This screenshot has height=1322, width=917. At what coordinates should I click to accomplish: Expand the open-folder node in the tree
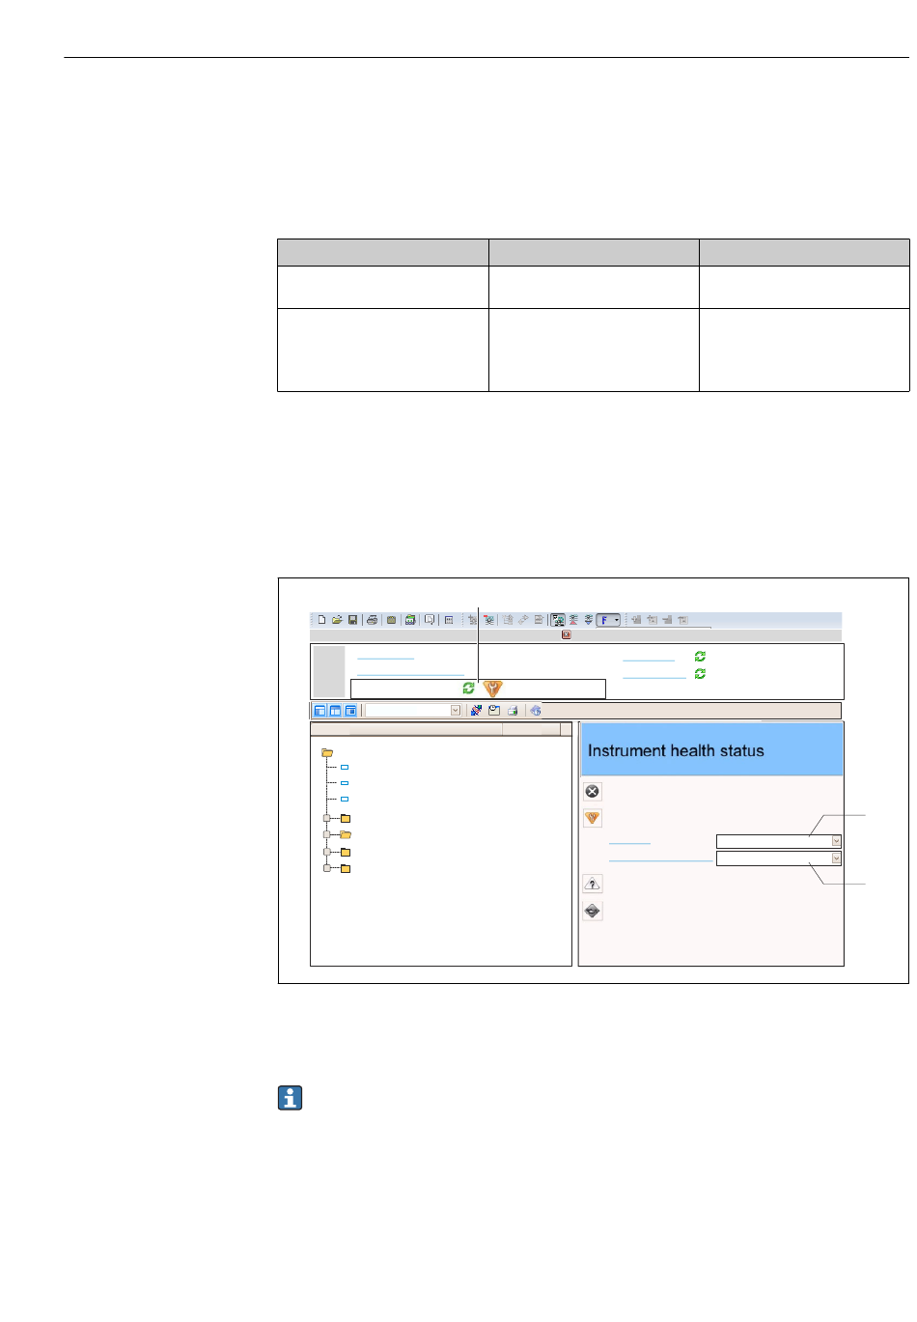coord(327,834)
